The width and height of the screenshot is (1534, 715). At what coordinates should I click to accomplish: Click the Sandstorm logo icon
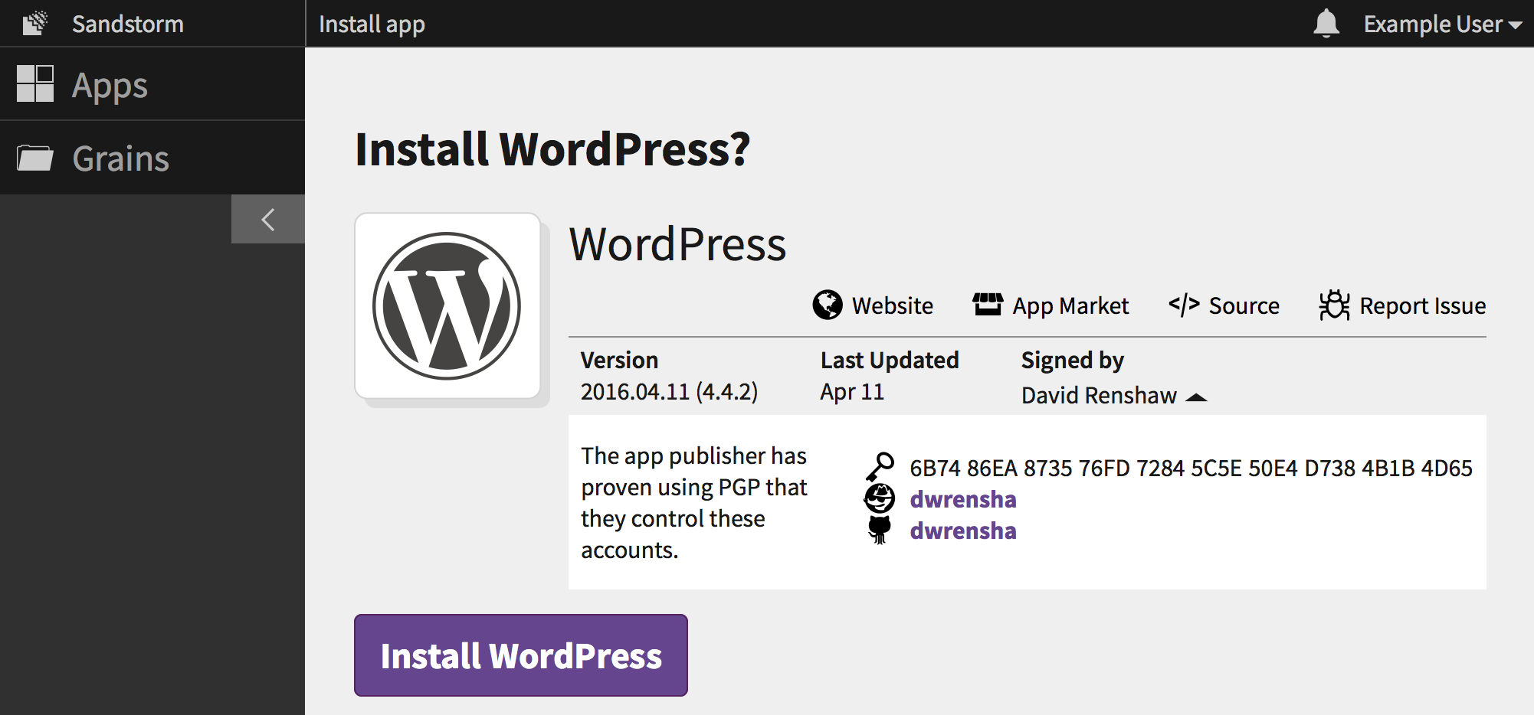click(x=34, y=24)
